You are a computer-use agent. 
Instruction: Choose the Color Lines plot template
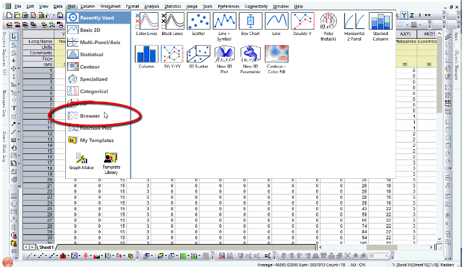tap(146, 24)
